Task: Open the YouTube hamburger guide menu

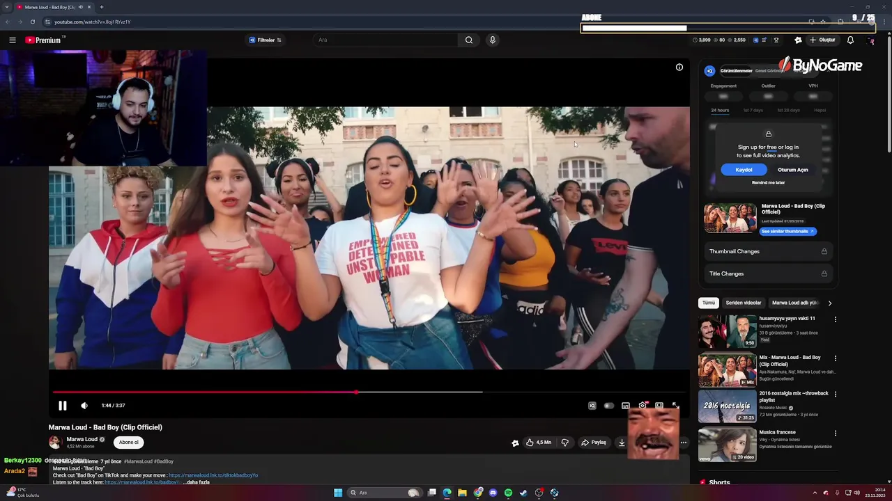Action: coord(12,40)
